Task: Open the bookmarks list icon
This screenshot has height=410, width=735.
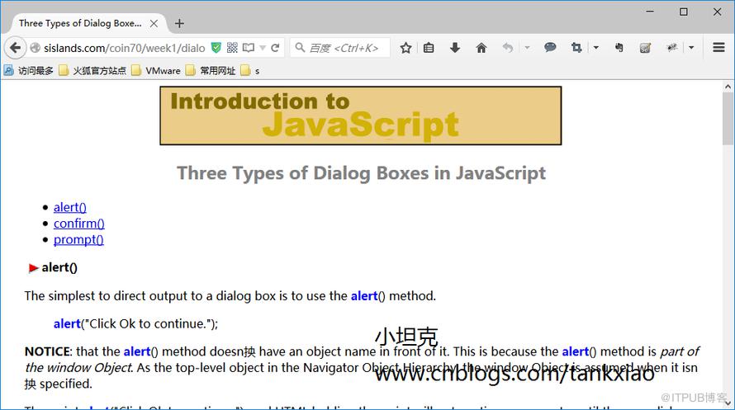Action: 429,48
